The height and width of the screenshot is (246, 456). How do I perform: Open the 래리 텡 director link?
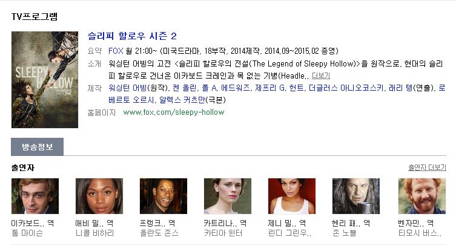point(400,88)
